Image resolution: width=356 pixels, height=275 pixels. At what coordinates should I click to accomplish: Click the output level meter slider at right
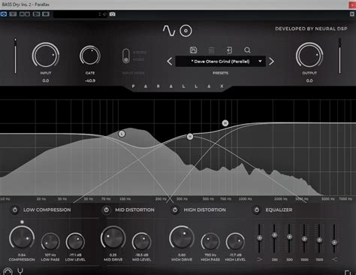coord(339,56)
